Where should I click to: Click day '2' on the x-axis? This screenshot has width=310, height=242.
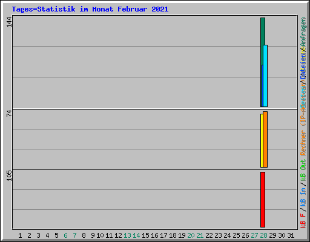tap(29, 235)
